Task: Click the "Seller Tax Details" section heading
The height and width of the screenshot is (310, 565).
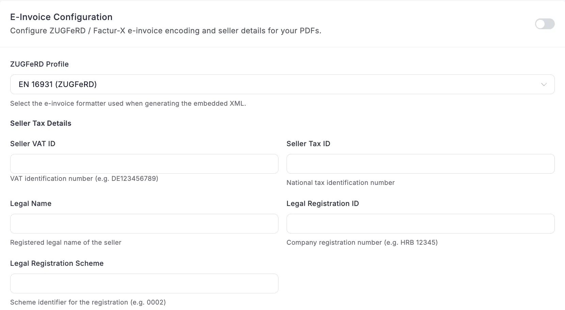Action: tap(41, 123)
